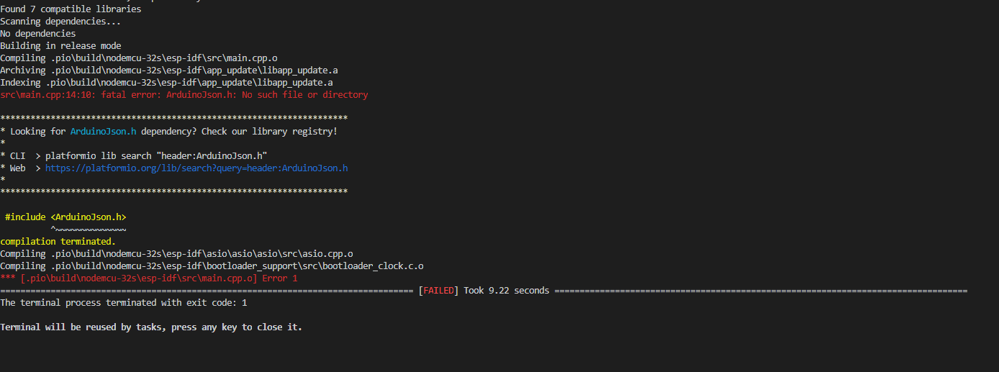Click the "No dependencies" output line
Viewport: 999px width, 372px height.
(x=38, y=34)
